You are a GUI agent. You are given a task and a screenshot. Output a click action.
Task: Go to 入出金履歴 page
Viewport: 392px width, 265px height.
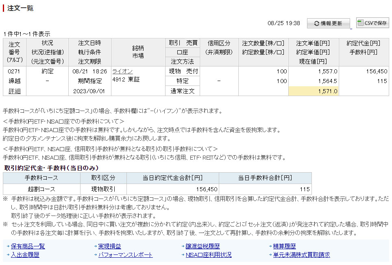pyautogui.click(x=25, y=255)
